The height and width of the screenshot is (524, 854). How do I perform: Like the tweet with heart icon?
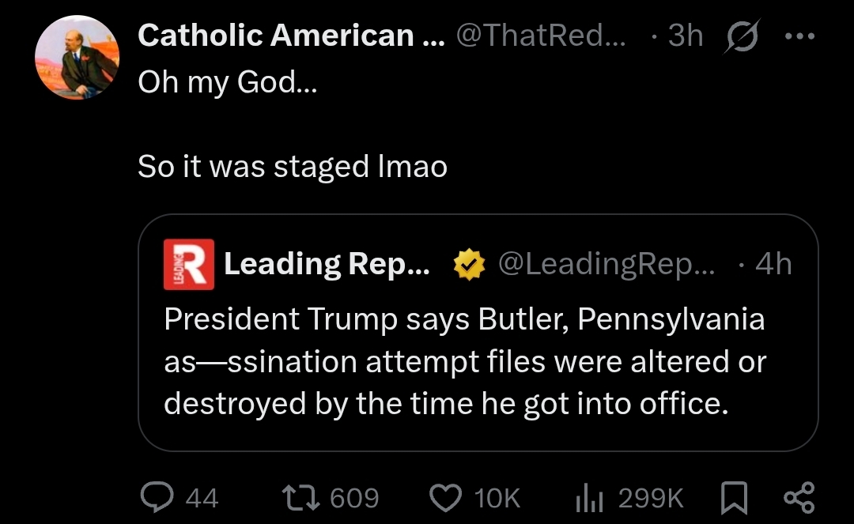[445, 498]
